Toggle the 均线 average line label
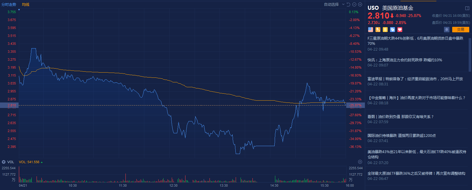Screen dimensions: 472x190 [x=26, y=5]
